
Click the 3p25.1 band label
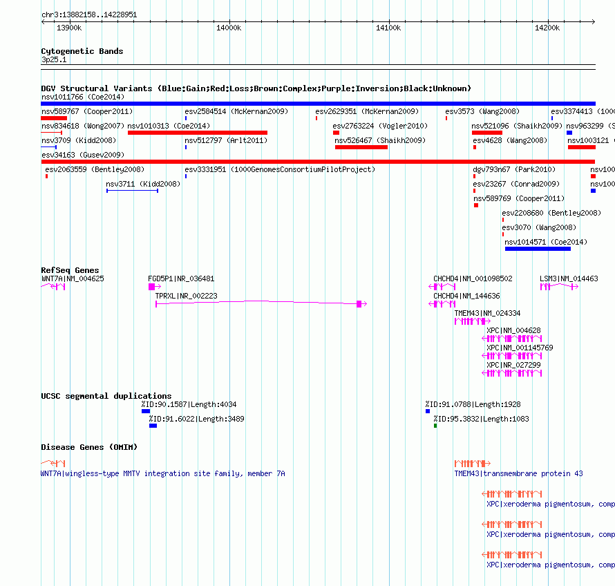click(54, 59)
